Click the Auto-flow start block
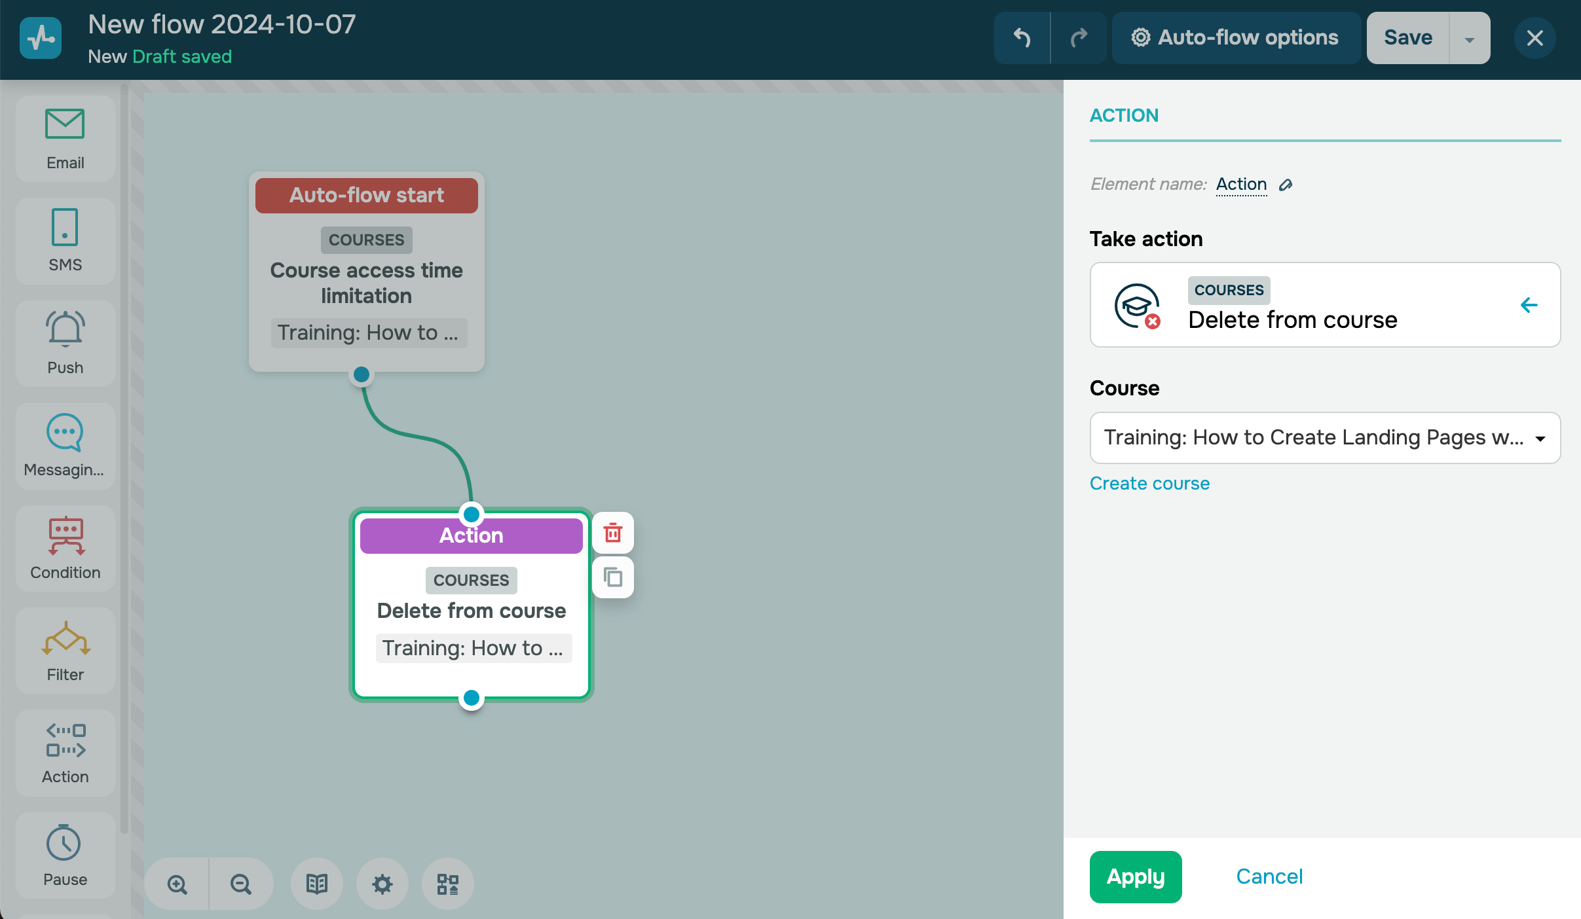The image size is (1581, 919). [366, 195]
